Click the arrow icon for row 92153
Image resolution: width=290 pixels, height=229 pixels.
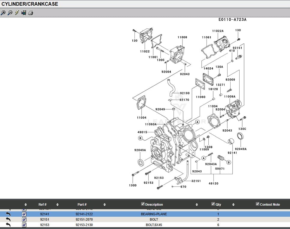coord(8,225)
